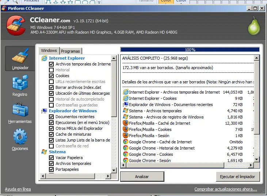Open the Limpiador cleaner section
Screen dimensions: 267x196
pyautogui.click(x=20, y=59)
